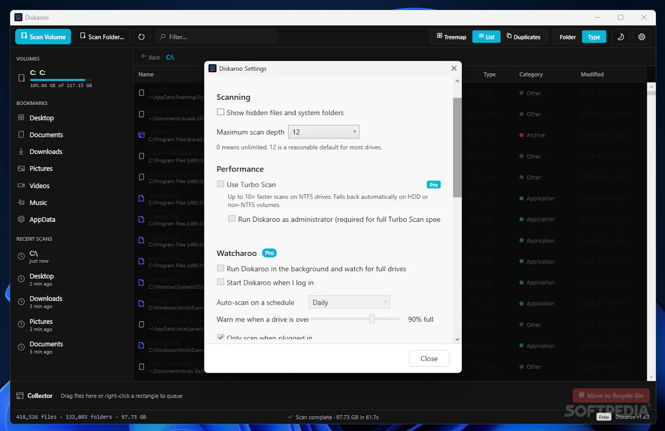The width and height of the screenshot is (665, 431).
Task: Click the settings dialog scrollbar thumb
Action: [457, 147]
